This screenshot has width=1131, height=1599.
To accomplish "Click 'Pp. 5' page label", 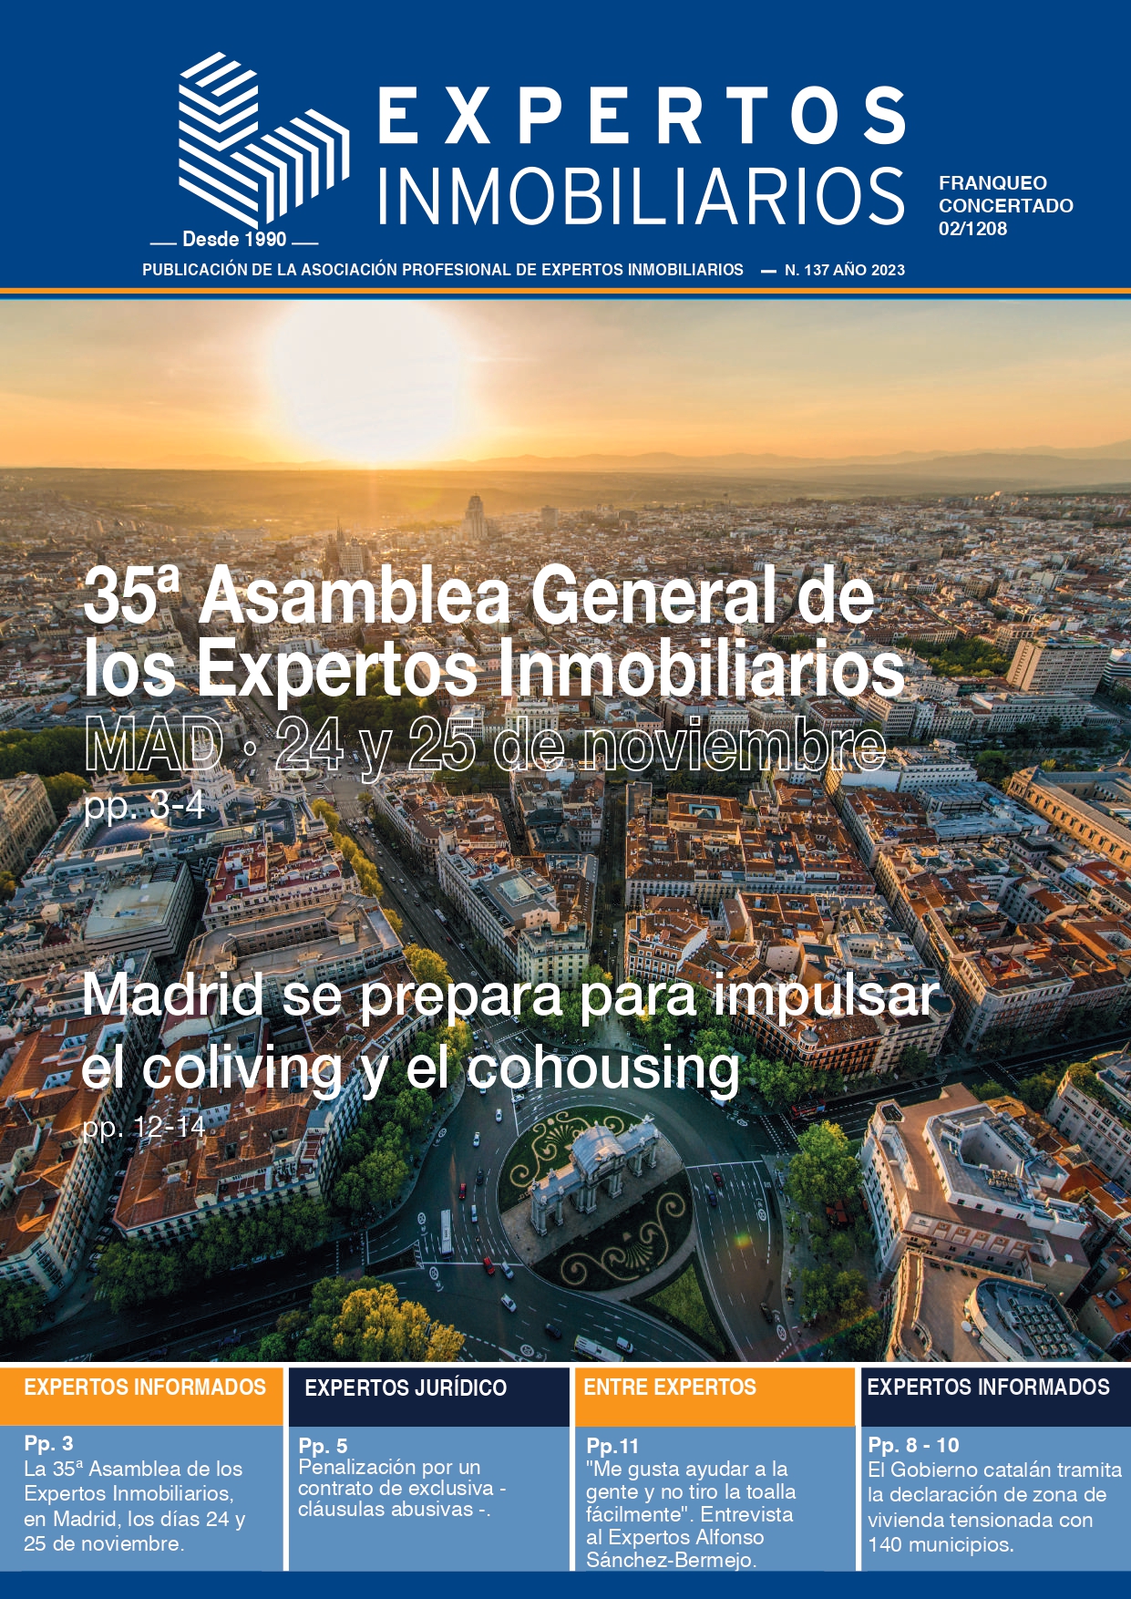I will 323,1446.
